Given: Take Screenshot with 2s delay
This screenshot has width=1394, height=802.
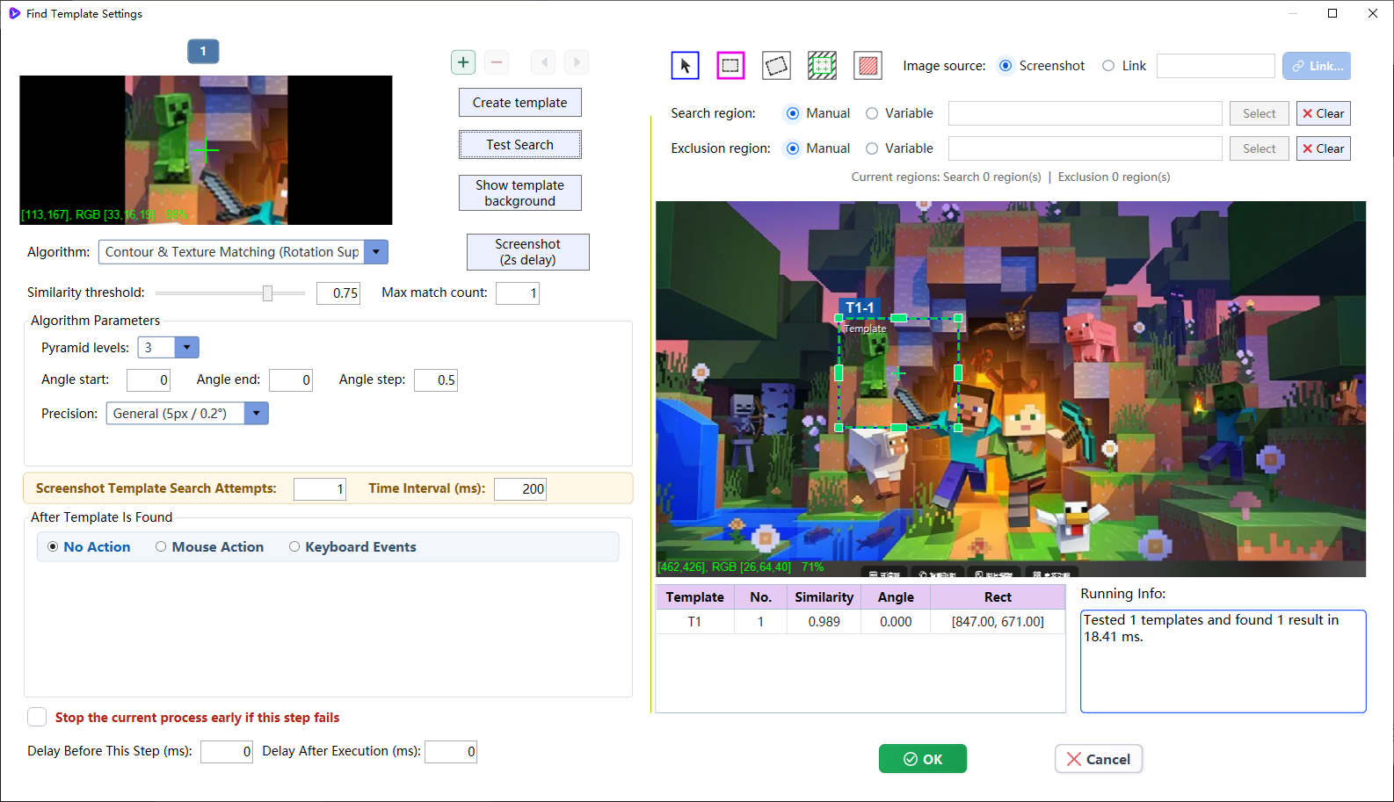Looking at the screenshot, I should tap(527, 252).
